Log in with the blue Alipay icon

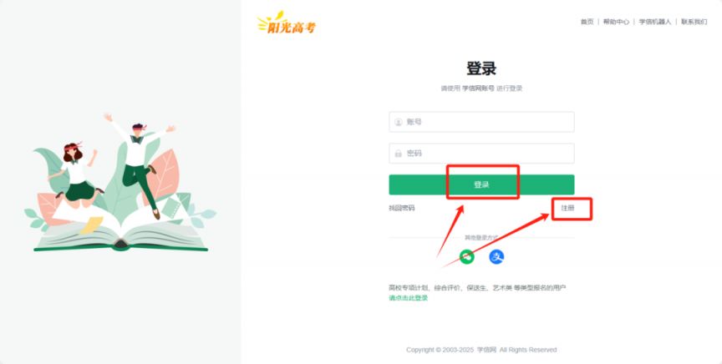coord(496,257)
